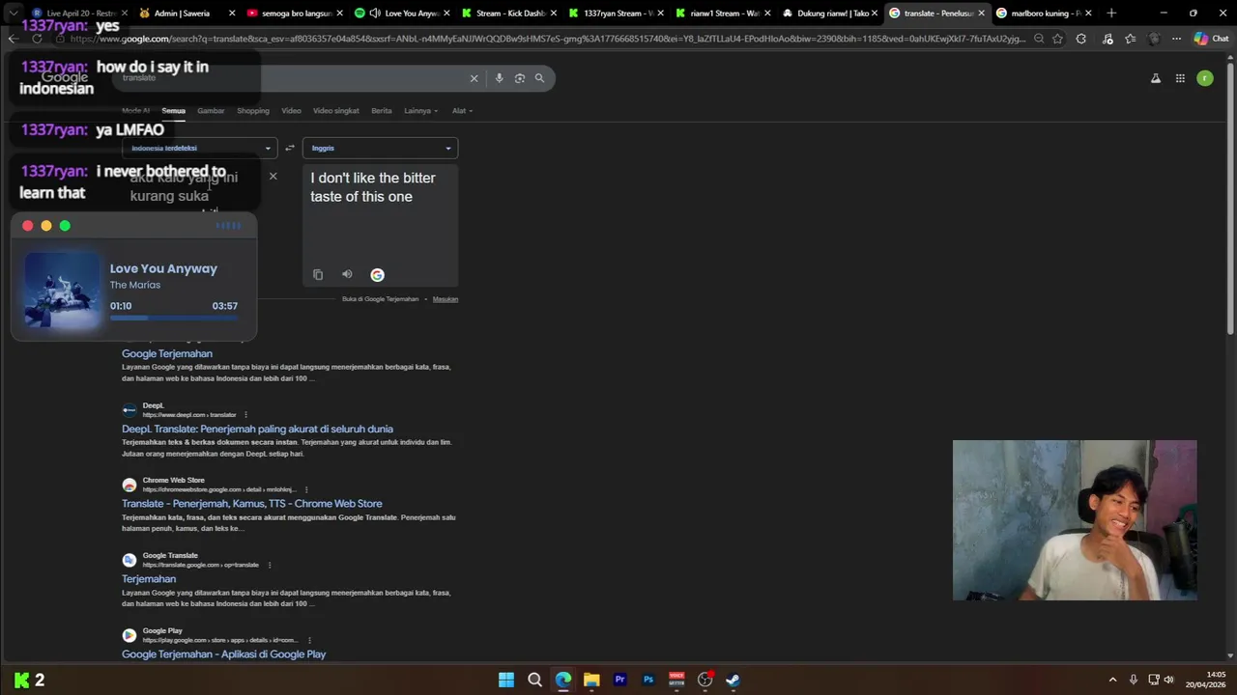Open Voicemeeter from taskbar
Viewport: 1237px width, 695px height.
pyautogui.click(x=676, y=680)
